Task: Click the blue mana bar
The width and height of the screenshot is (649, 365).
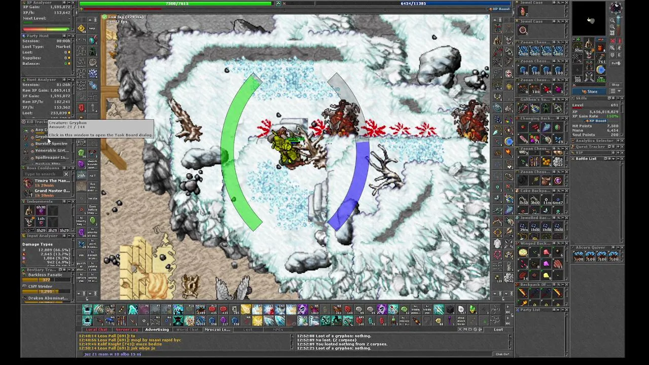Action: point(413,4)
